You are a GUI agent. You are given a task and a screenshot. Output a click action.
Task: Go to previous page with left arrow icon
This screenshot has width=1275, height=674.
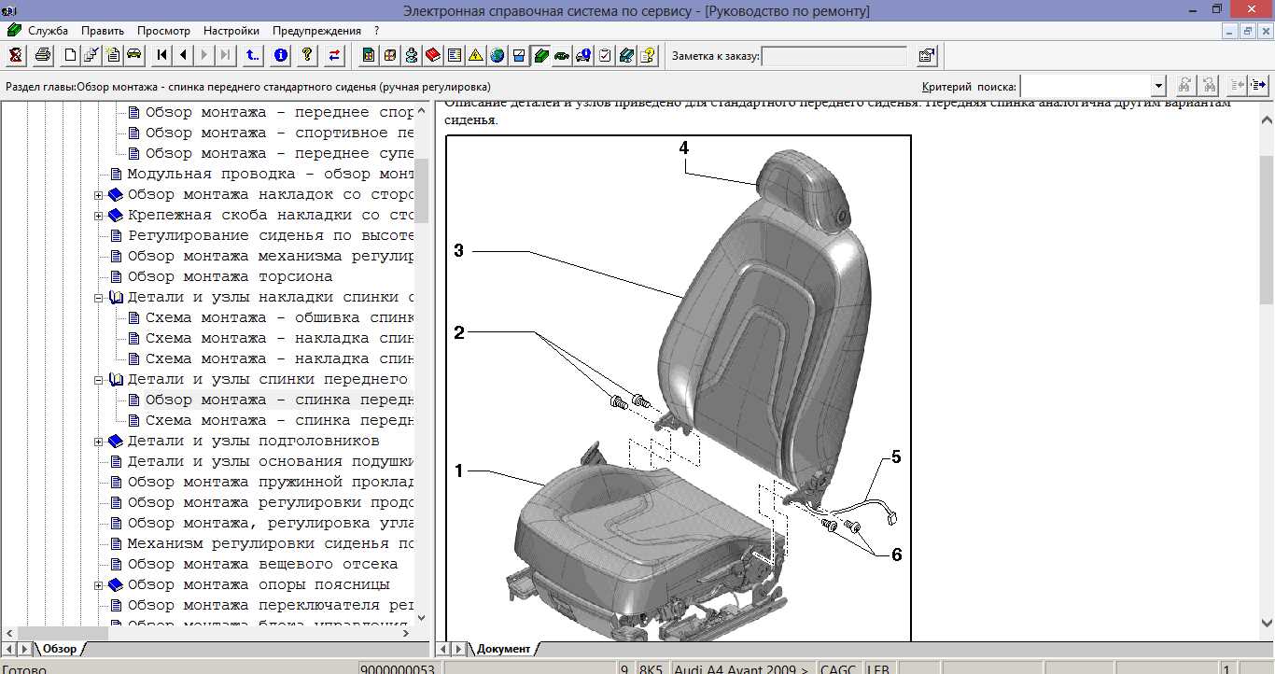(x=183, y=55)
